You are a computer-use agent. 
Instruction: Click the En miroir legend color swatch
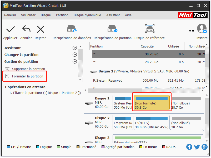[x=141, y=147]
